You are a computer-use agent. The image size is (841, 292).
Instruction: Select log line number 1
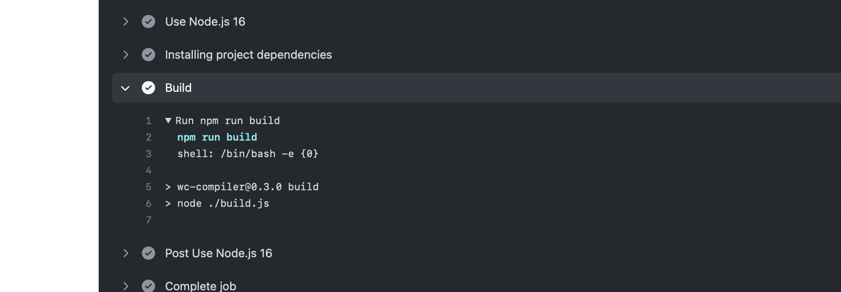pos(148,121)
